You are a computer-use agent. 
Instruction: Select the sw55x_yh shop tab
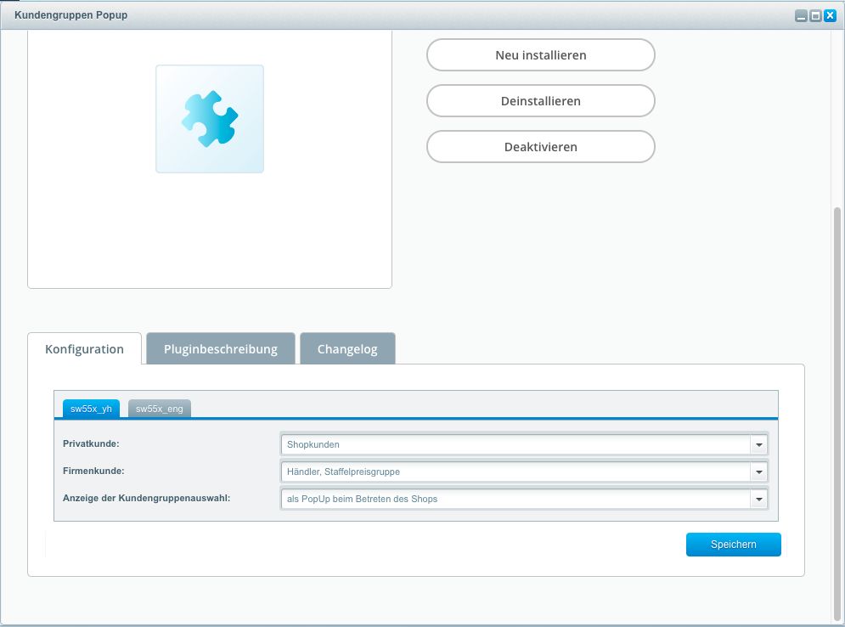pos(91,409)
